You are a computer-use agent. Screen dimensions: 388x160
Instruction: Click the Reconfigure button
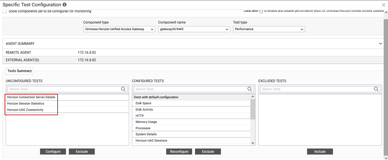click(x=179, y=152)
